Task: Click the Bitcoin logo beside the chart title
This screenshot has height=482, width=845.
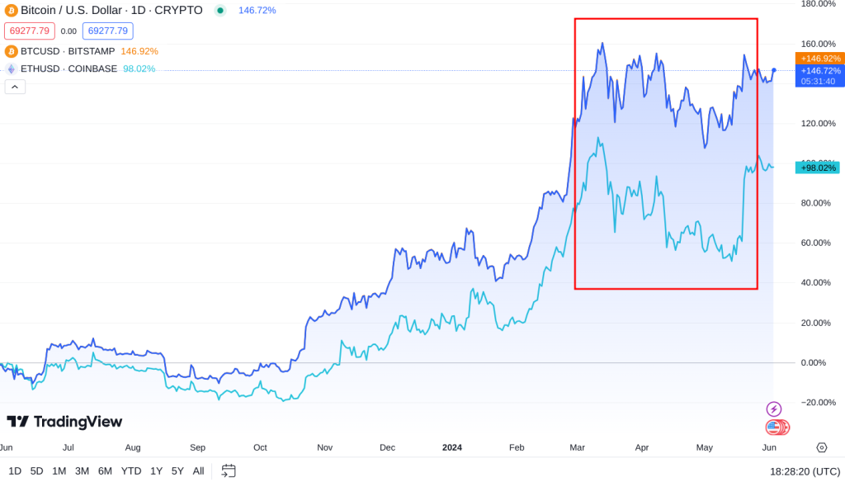Action: (x=12, y=10)
